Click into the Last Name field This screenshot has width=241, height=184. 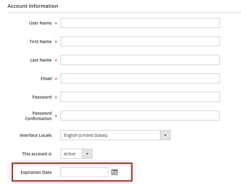(140, 60)
